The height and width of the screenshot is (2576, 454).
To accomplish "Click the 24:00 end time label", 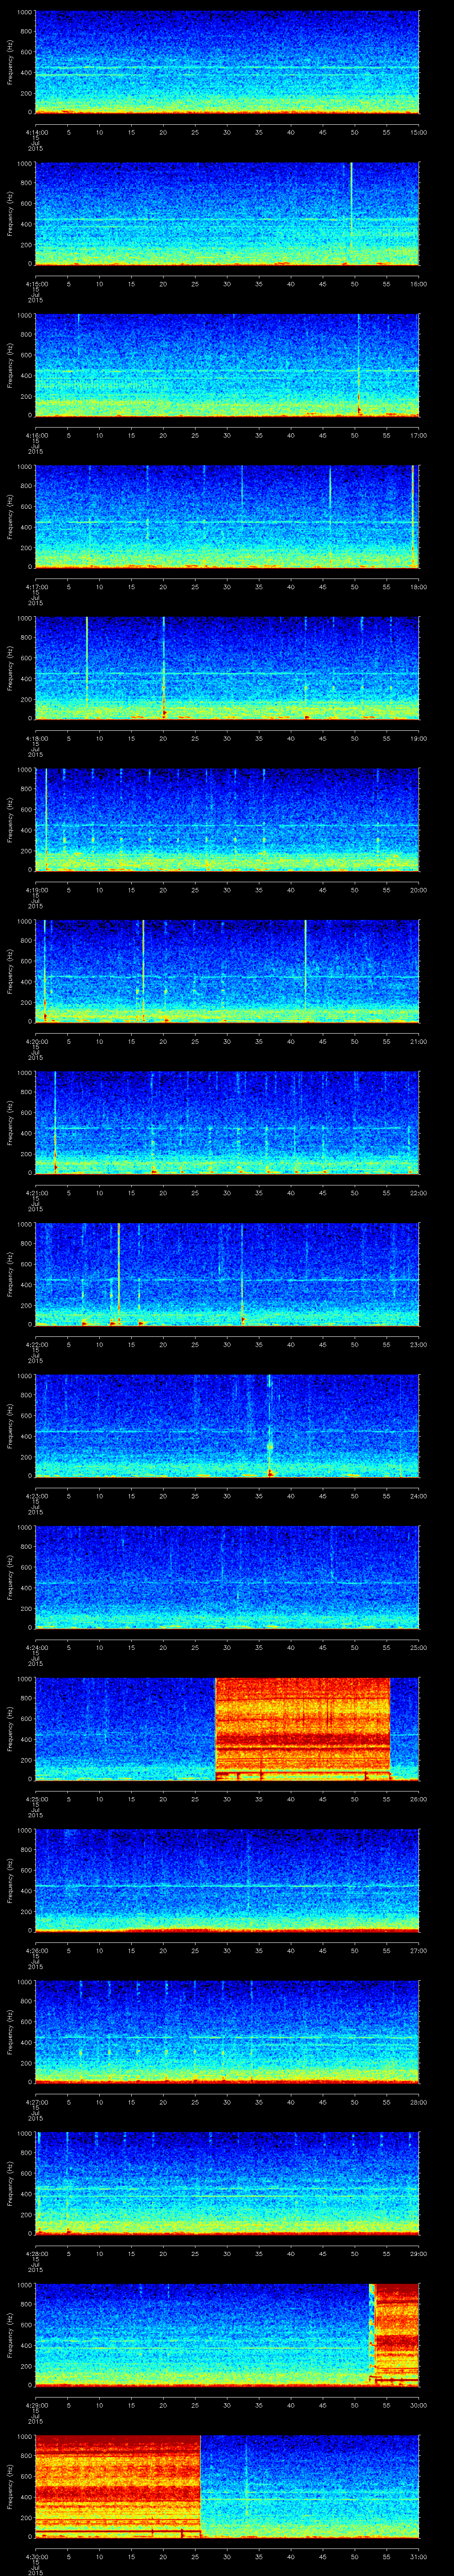I will pyautogui.click(x=419, y=1496).
